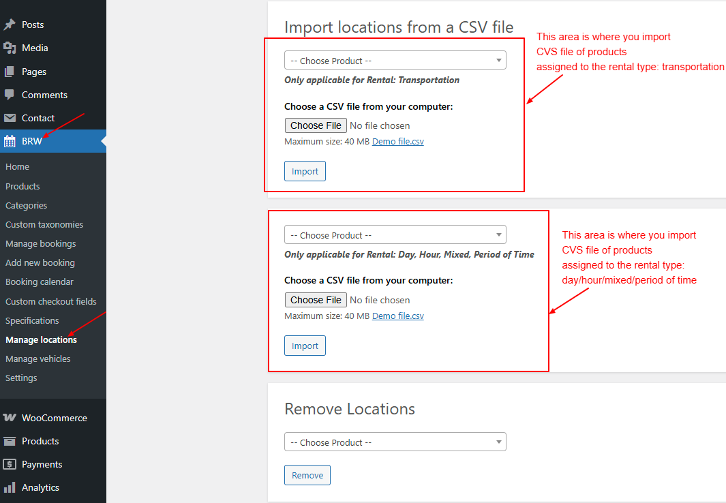Viewport: 726px width, 503px height.
Task: Open Manage bookings submenu item
Action: 40,243
